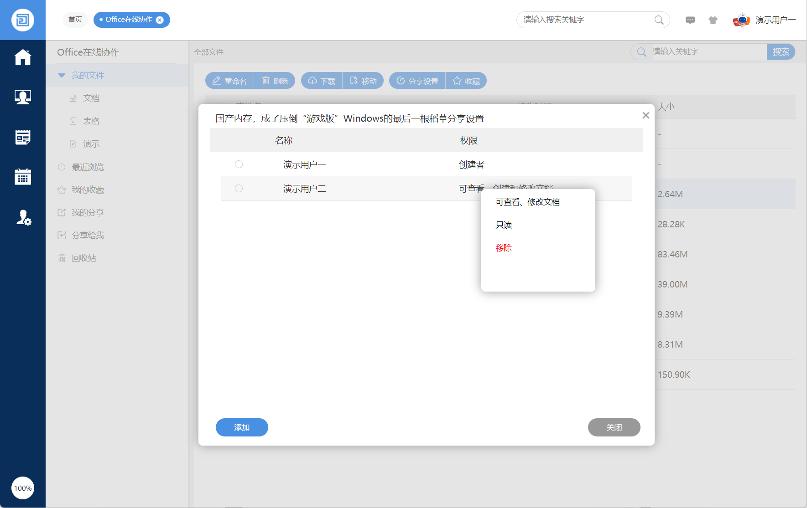Click the 关闭 button in dialog
Screen dimensions: 807x508
tap(614, 427)
